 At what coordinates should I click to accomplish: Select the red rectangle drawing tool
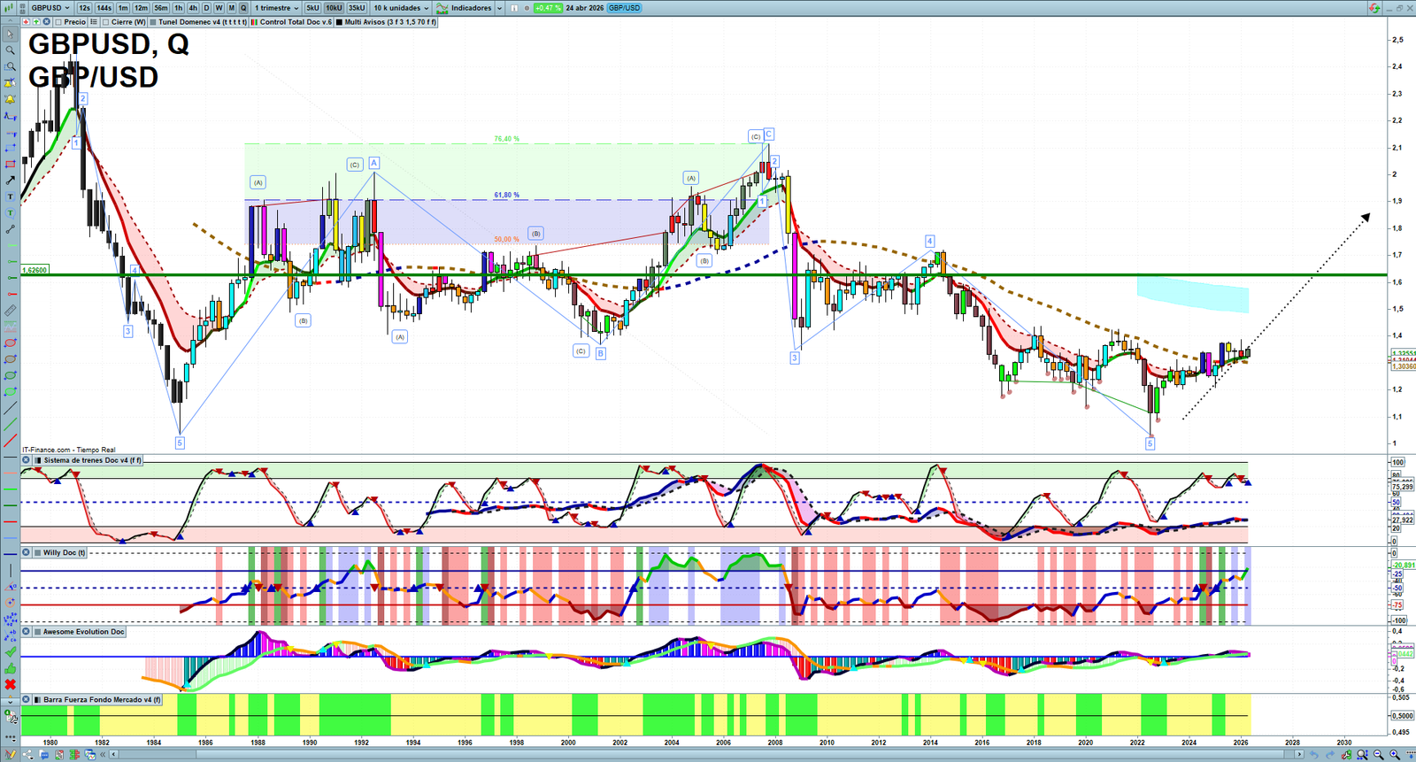(10, 165)
